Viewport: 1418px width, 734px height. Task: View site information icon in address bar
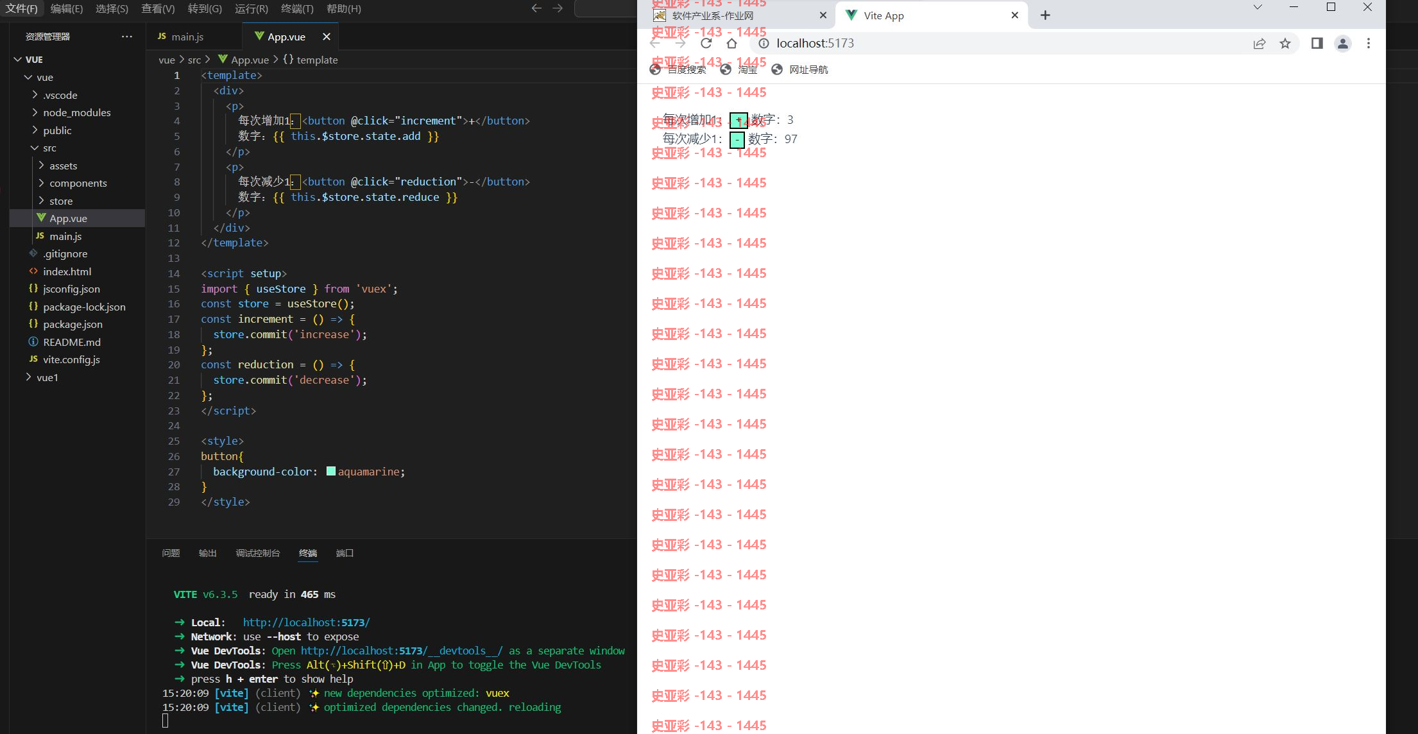pyautogui.click(x=764, y=43)
